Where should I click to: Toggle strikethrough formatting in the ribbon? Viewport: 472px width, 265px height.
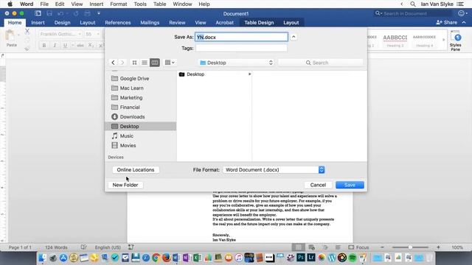pos(80,46)
